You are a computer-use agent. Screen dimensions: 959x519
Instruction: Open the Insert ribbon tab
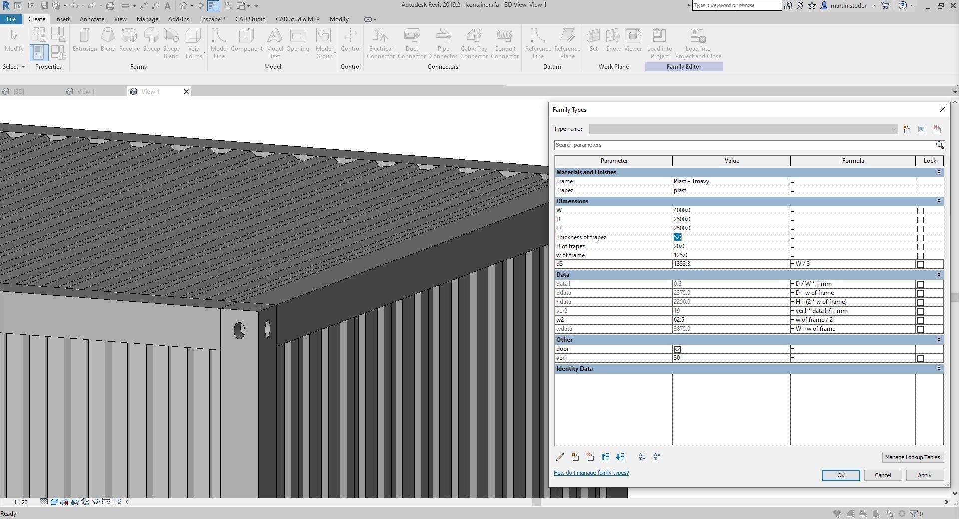[62, 19]
